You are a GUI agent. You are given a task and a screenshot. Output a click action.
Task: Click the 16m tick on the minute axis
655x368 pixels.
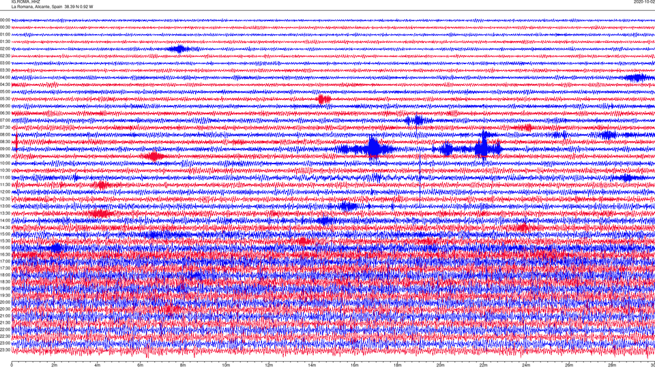(355, 365)
